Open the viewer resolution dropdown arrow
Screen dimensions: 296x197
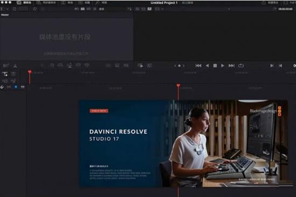tap(162, 9)
